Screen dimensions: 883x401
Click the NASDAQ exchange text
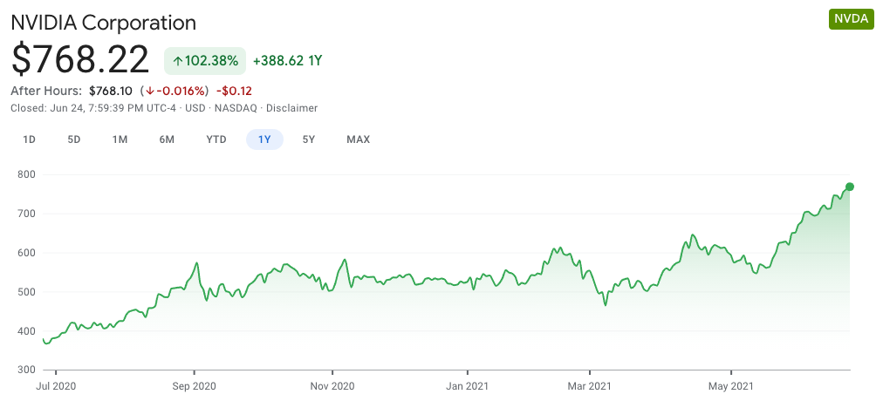236,108
